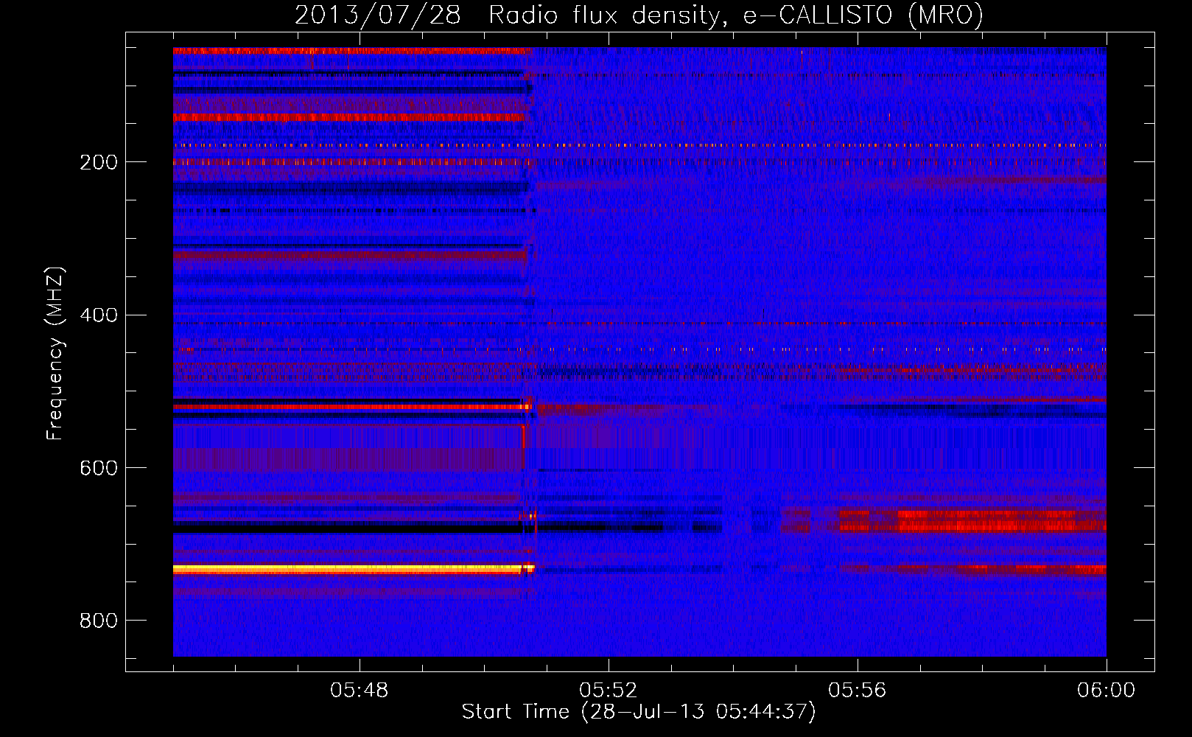Click the 06:00 time tick label
This screenshot has width=1192, height=737.
[1106, 691]
